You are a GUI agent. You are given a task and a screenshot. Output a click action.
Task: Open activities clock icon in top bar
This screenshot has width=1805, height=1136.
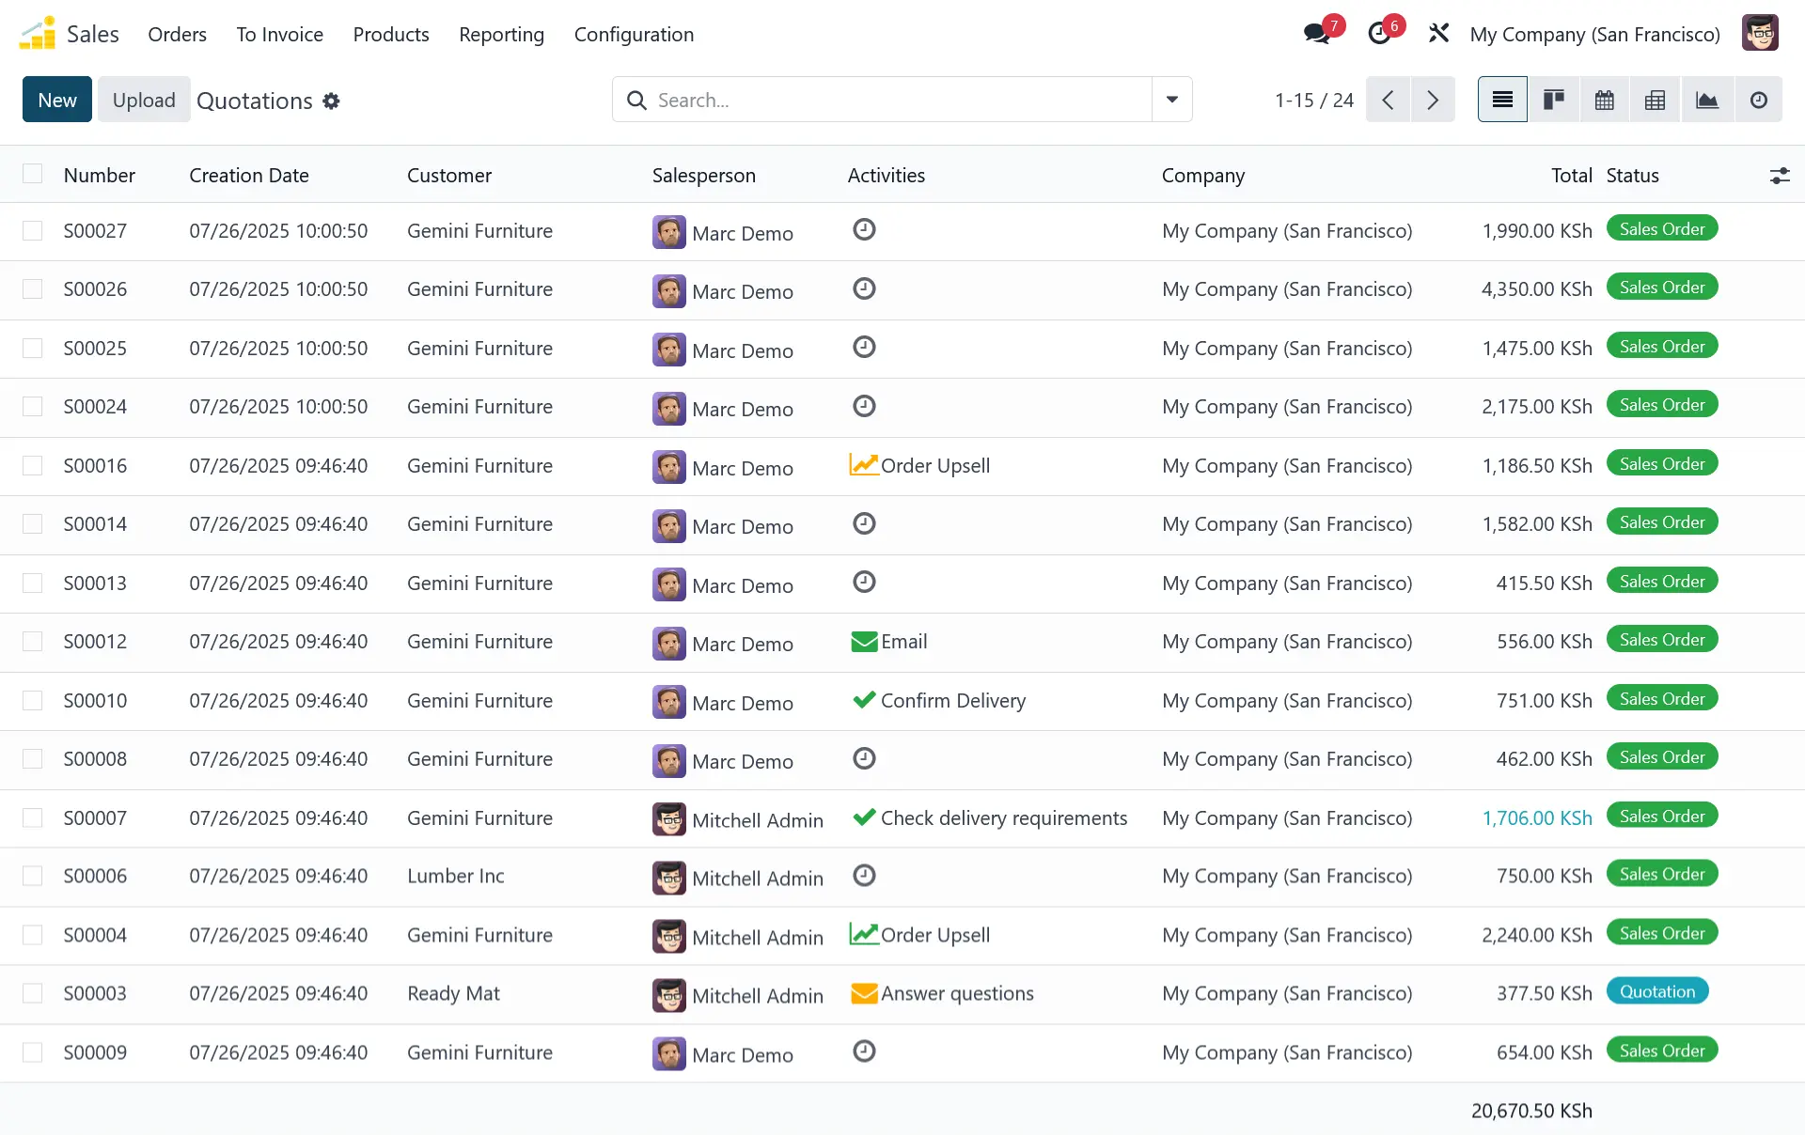[x=1379, y=34]
